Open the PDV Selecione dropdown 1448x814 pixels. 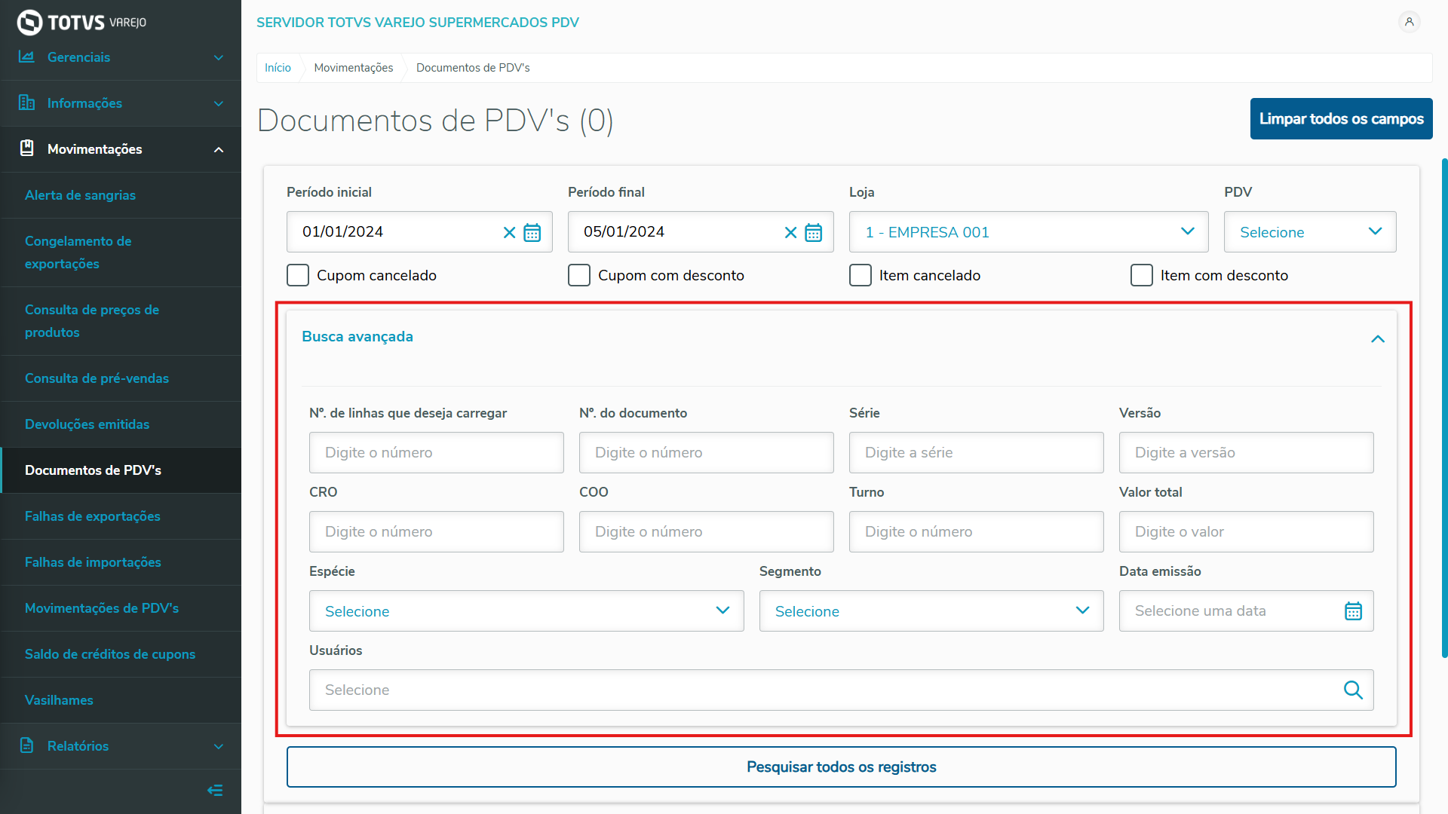click(1309, 232)
